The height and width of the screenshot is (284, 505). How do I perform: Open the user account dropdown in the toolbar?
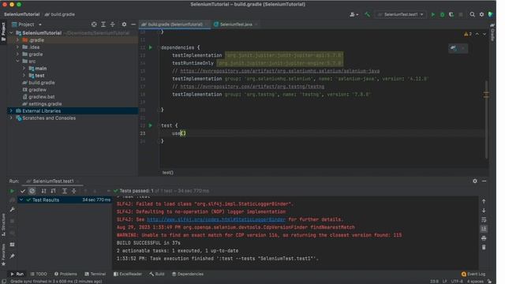click(353, 14)
